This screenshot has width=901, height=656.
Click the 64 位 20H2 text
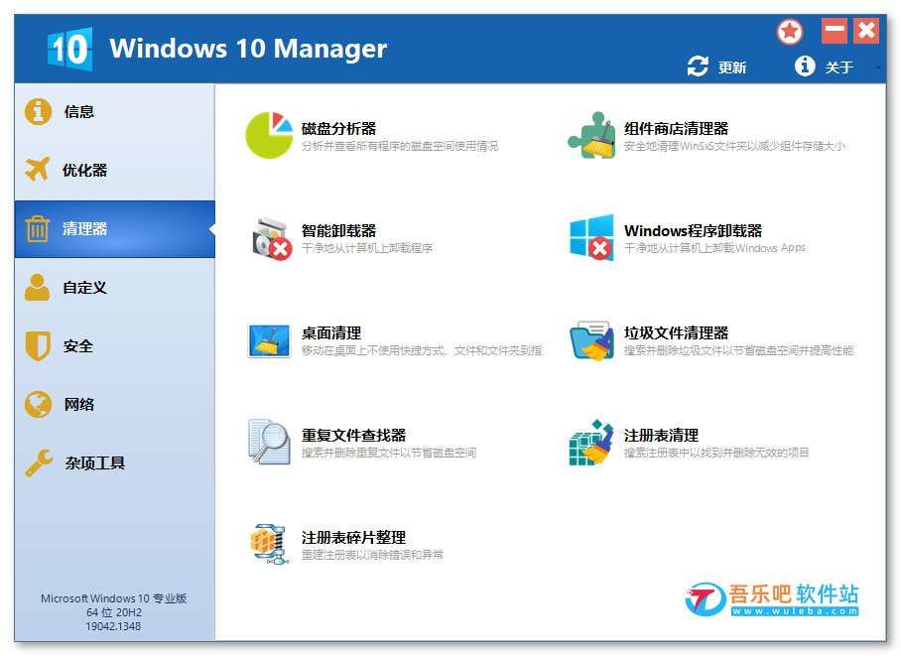tap(114, 612)
